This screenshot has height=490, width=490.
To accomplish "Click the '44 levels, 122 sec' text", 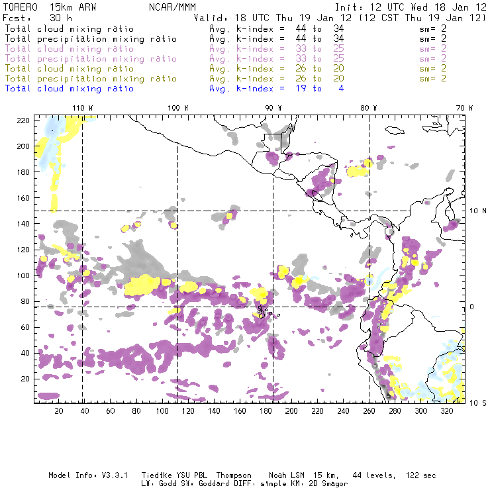I will click(394, 475).
